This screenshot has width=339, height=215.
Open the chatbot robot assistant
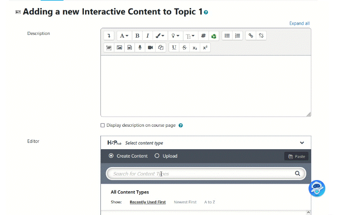coord(317,189)
